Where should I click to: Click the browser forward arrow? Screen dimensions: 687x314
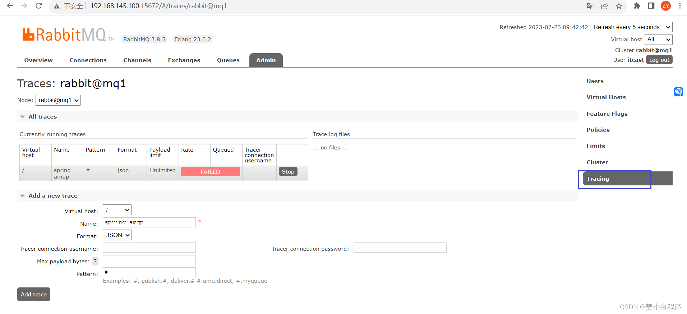24,6
